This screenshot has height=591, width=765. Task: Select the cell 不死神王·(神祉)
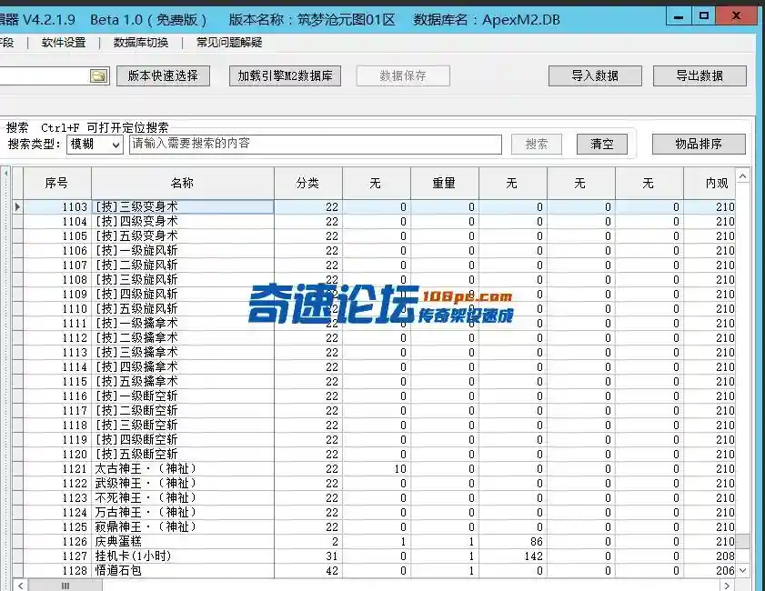[x=183, y=498]
